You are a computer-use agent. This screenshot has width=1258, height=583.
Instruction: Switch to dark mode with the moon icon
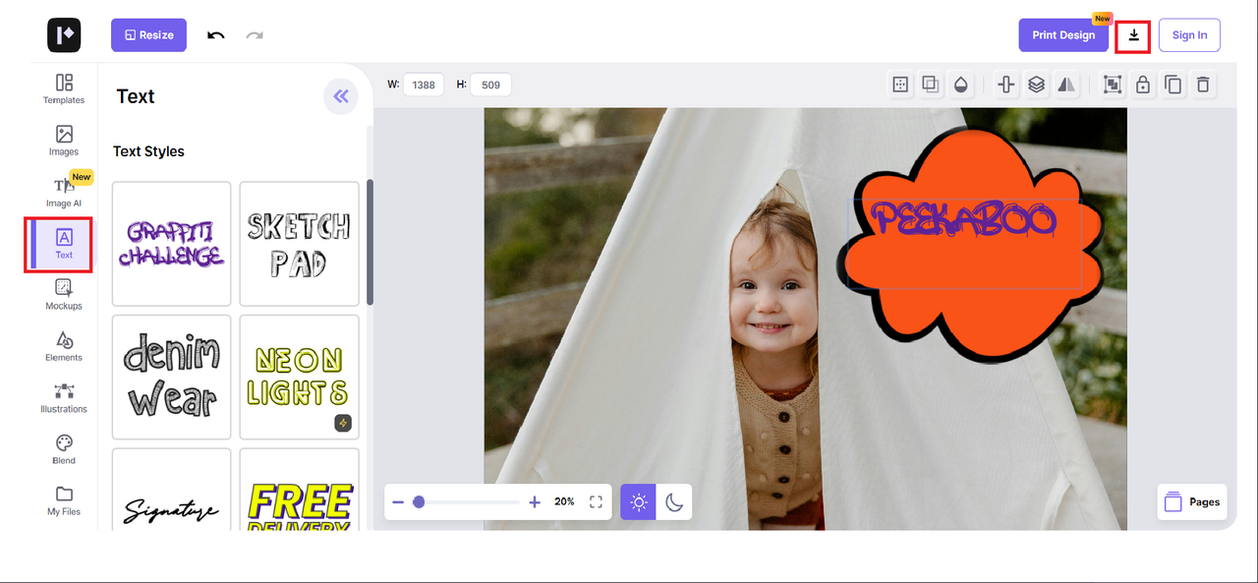[674, 502]
